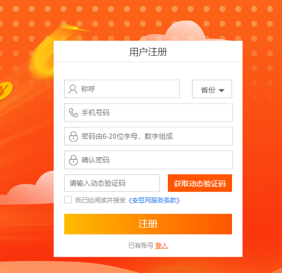Focus the 手机号码 phone number field
282x273 pixels.
(x=148, y=113)
